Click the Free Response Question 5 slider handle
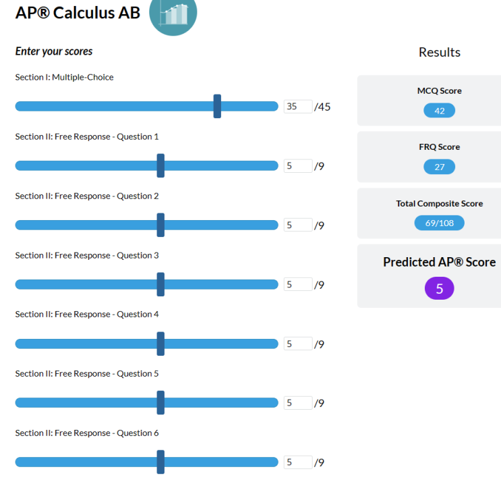 (160, 403)
